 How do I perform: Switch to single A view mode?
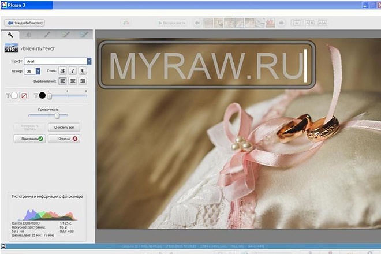pyautogui.click(x=297, y=23)
